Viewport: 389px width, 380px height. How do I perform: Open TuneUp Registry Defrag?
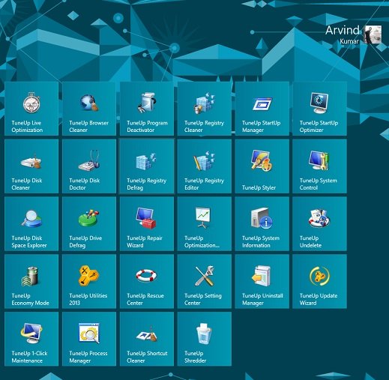[x=147, y=166]
